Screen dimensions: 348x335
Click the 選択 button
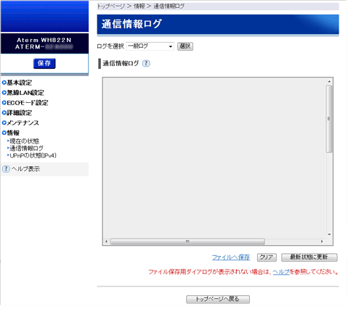point(185,46)
